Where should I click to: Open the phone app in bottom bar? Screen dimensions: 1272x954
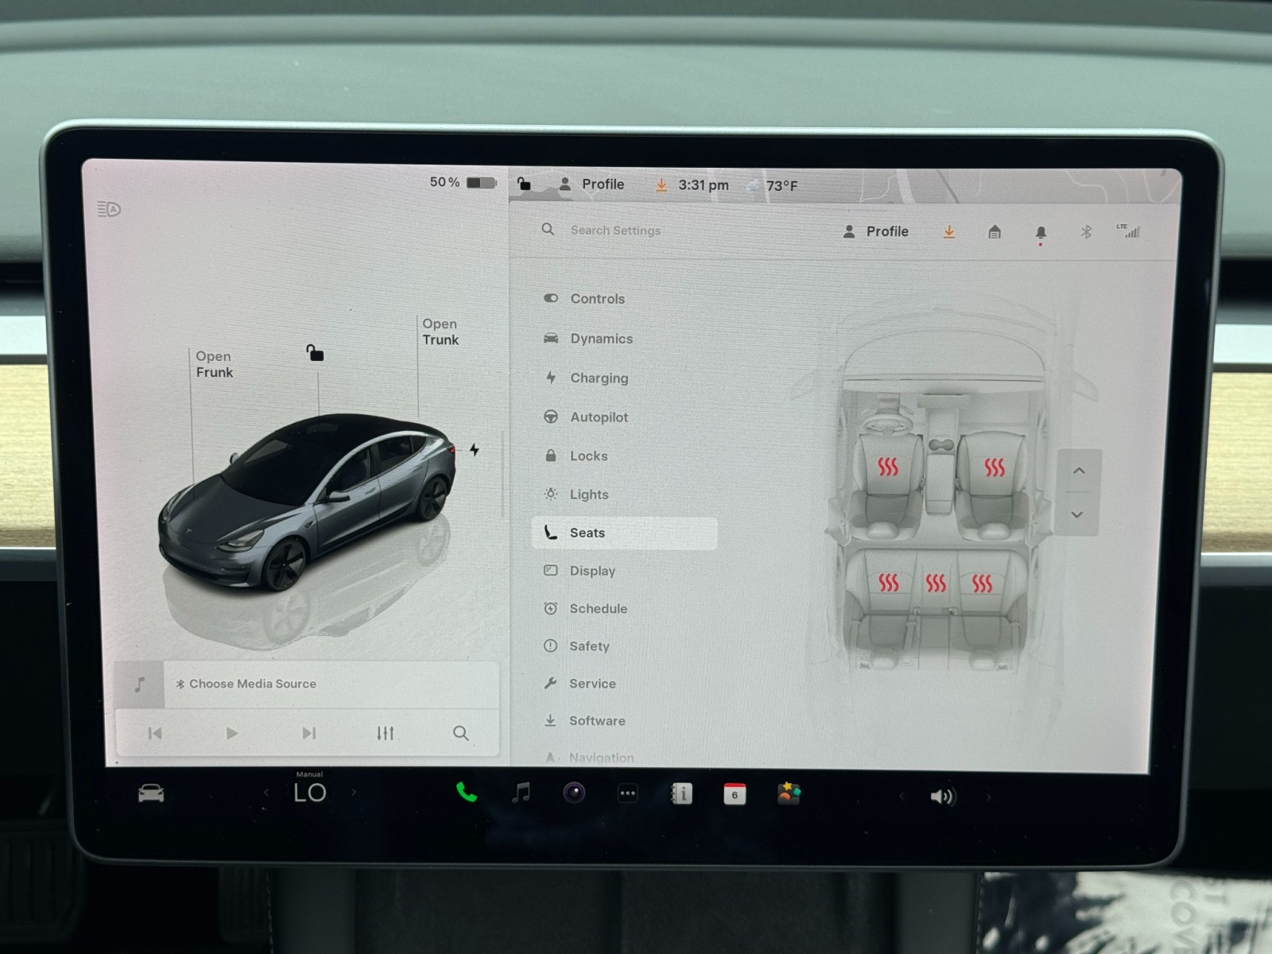tap(467, 793)
